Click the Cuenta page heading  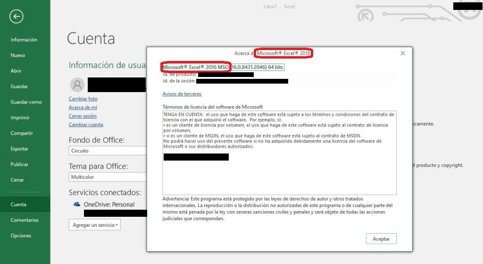[91, 39]
